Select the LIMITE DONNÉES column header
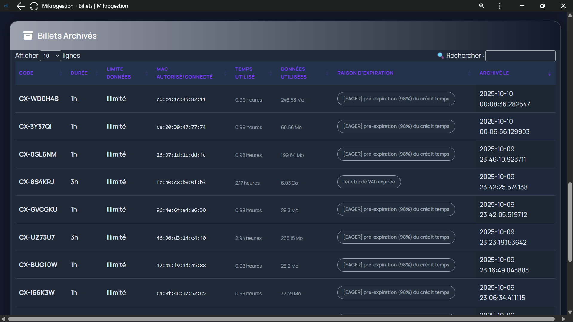This screenshot has width=573, height=322. click(119, 73)
